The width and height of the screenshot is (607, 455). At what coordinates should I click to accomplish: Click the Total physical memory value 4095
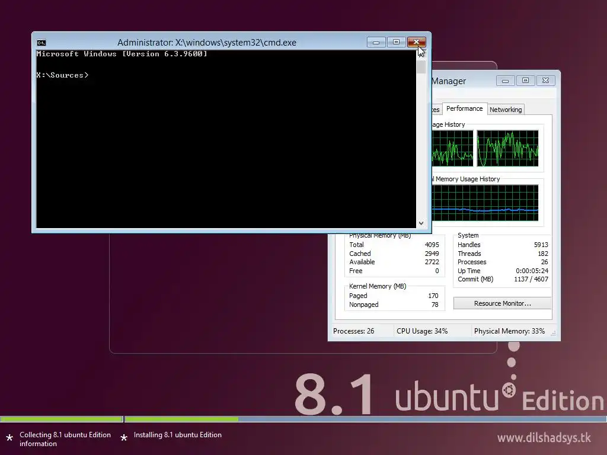pyautogui.click(x=432, y=245)
